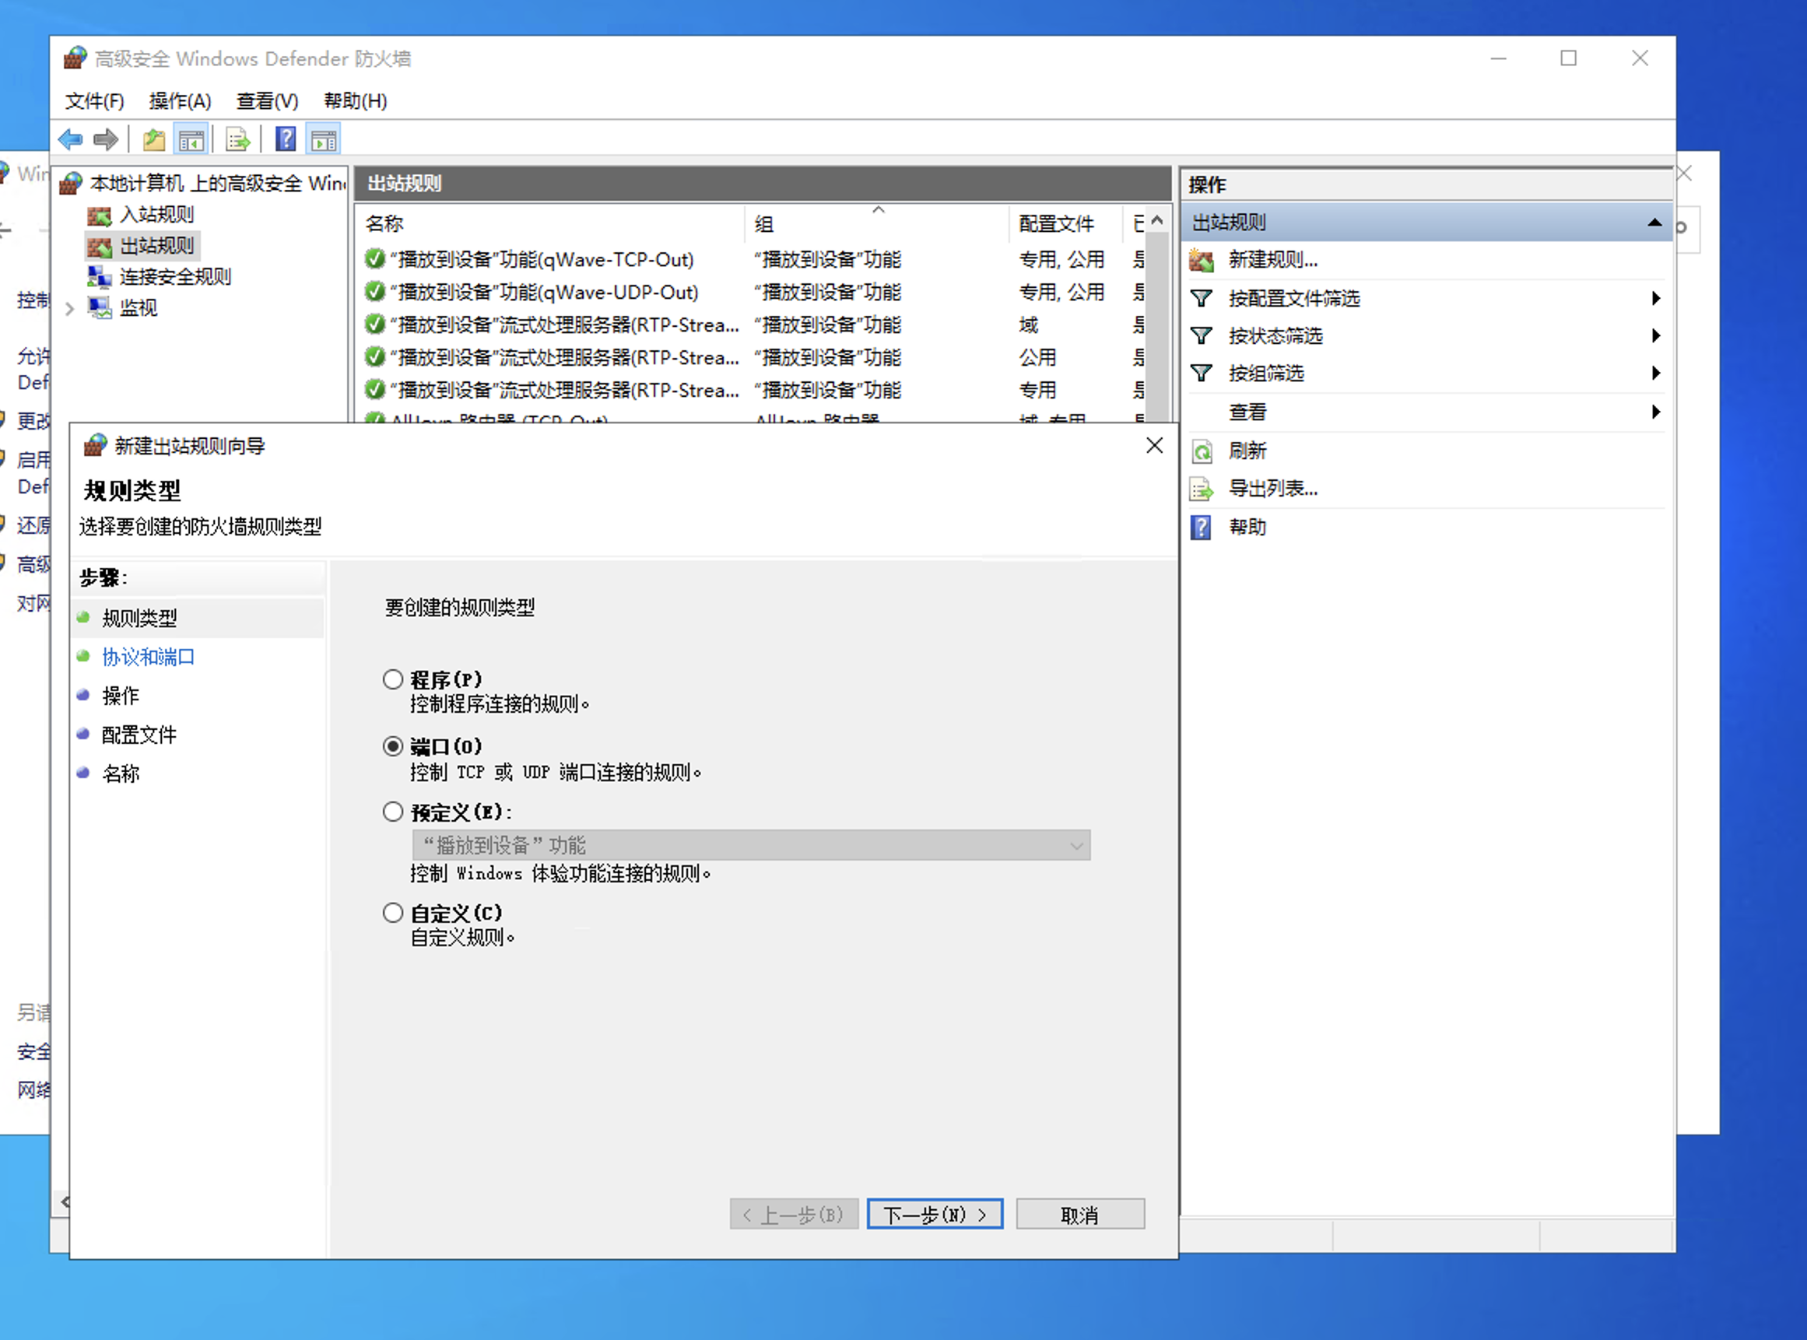1807x1340 pixels.
Task: Click 刷新 in the actions pane
Action: coord(1247,451)
